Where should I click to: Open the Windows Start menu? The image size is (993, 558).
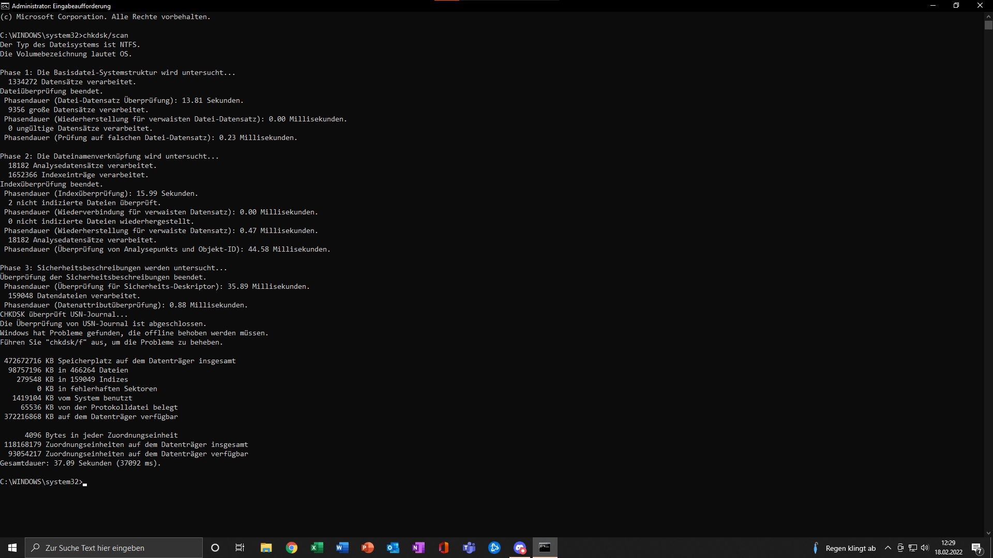click(x=12, y=548)
